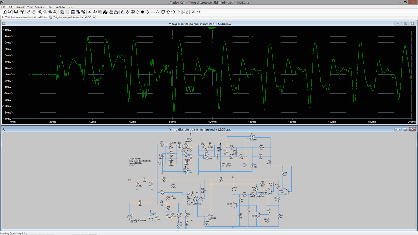Click the Zoom In magnifier icon
The height and width of the screenshot is (235, 418).
coord(40,12)
